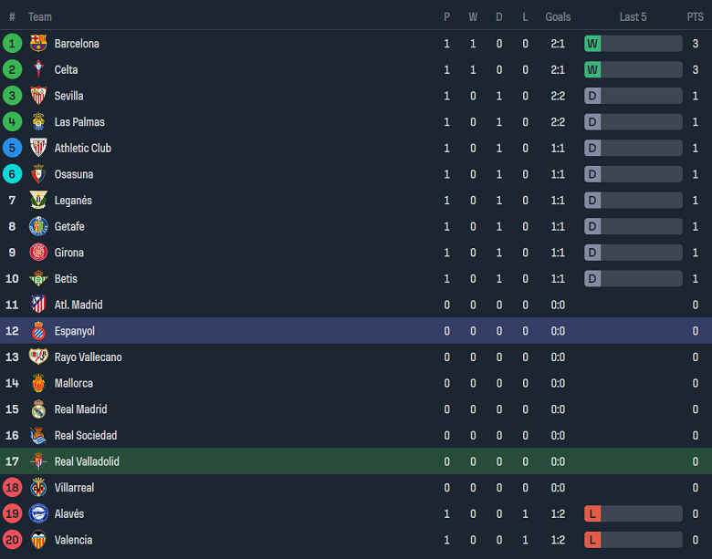Image resolution: width=712 pixels, height=559 pixels.
Task: Click Alavés' red L result badge
Action: pyautogui.click(x=592, y=514)
